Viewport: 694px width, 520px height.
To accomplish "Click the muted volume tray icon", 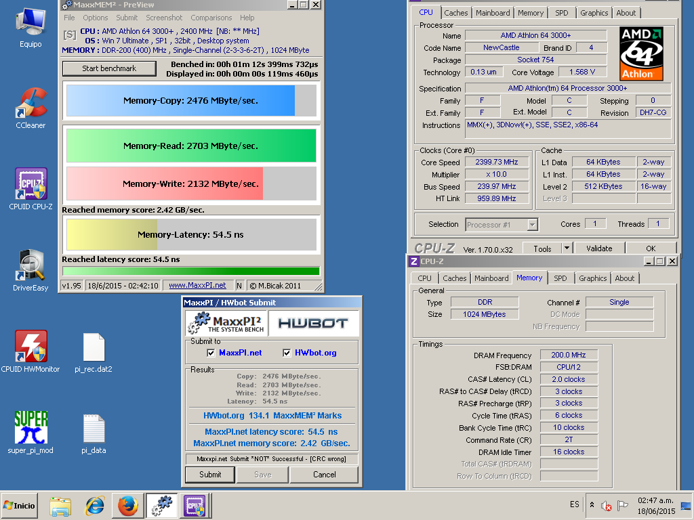I will click(606, 505).
